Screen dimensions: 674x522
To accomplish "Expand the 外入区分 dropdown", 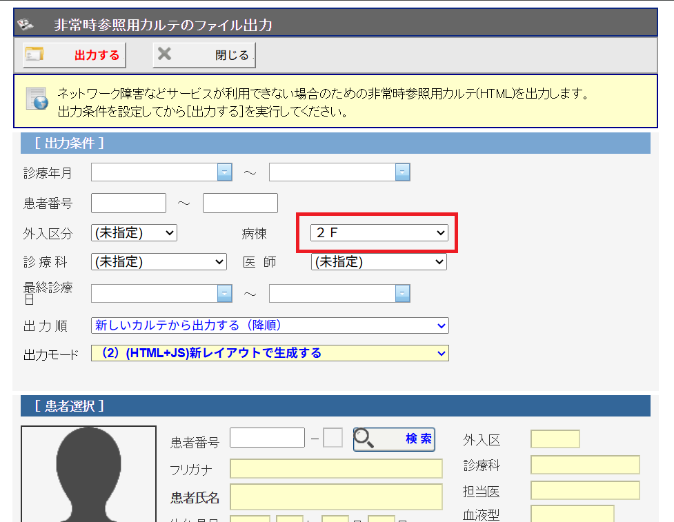I will coord(134,233).
